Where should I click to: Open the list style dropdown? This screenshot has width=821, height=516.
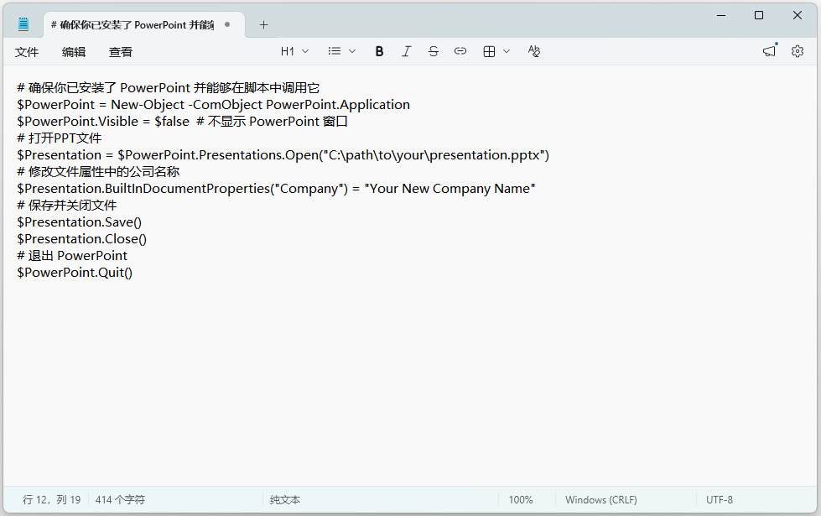click(341, 51)
